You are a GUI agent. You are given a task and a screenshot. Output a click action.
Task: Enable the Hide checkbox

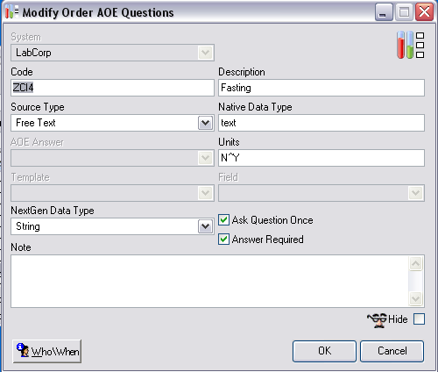point(419,319)
